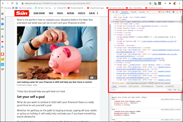Expand the div id react-root node
The height and width of the screenshot is (122, 183).
click(115, 24)
